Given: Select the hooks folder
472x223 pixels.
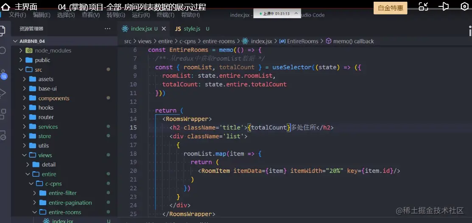Looking at the screenshot, I should pyautogui.click(x=46, y=107).
